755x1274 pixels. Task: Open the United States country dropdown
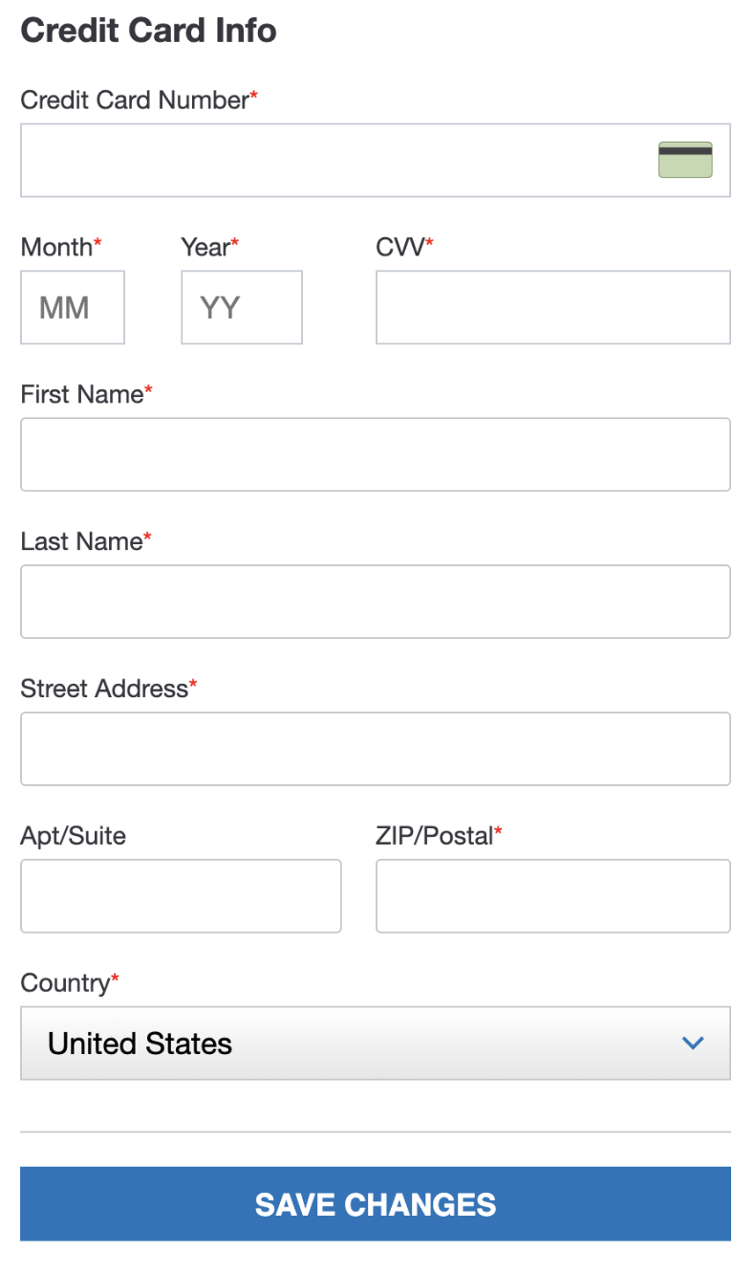[x=376, y=1043]
